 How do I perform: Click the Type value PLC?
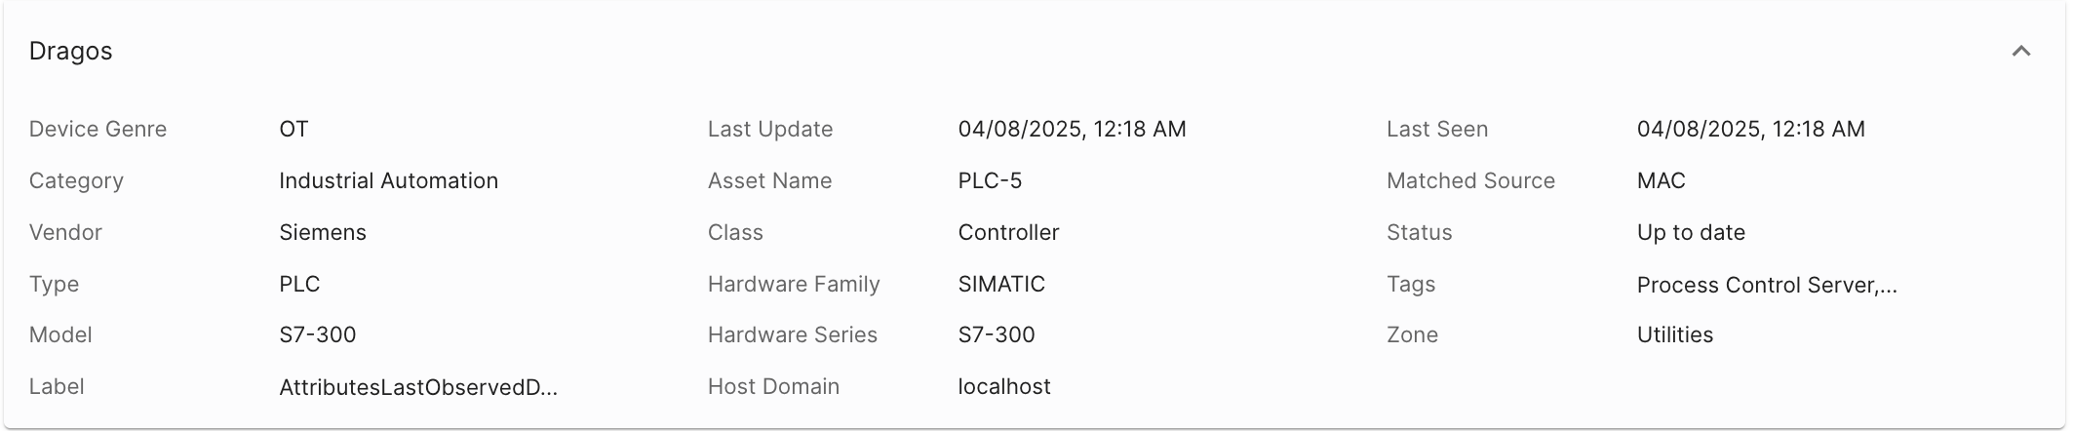pyautogui.click(x=298, y=285)
